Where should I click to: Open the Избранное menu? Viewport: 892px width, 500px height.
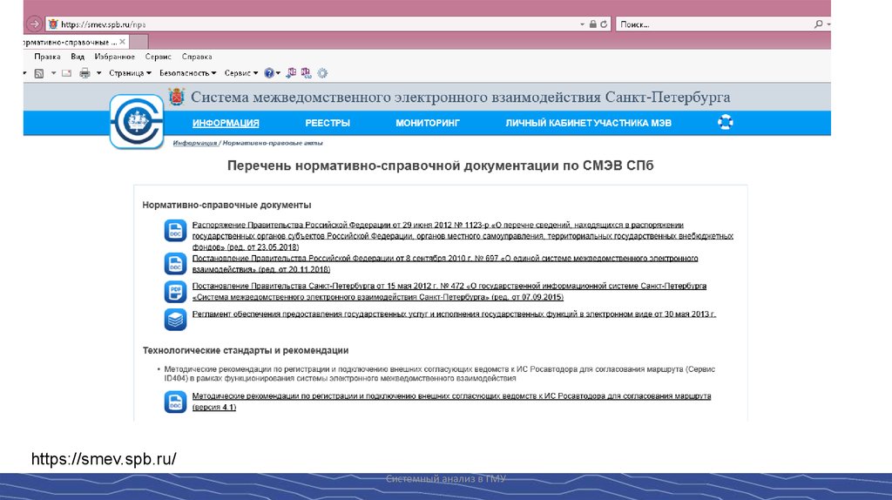(x=114, y=56)
